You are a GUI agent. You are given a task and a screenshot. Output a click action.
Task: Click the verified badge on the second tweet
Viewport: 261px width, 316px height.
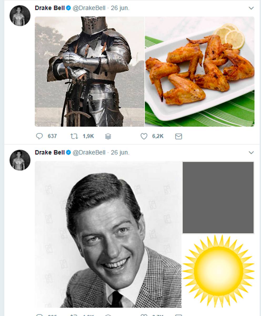click(x=68, y=152)
